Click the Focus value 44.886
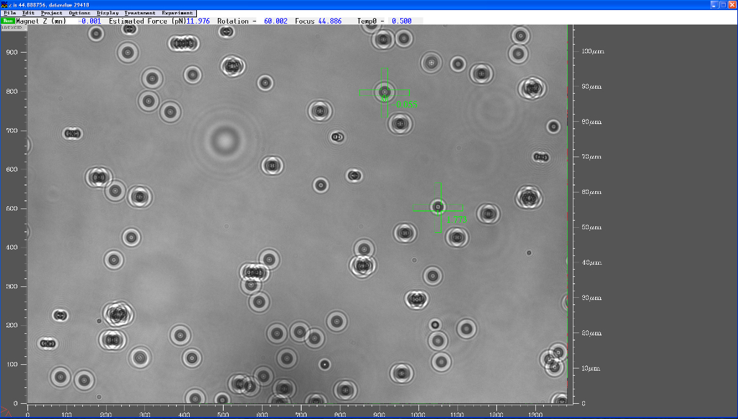Screen dimensions: 738x419 (x=330, y=21)
